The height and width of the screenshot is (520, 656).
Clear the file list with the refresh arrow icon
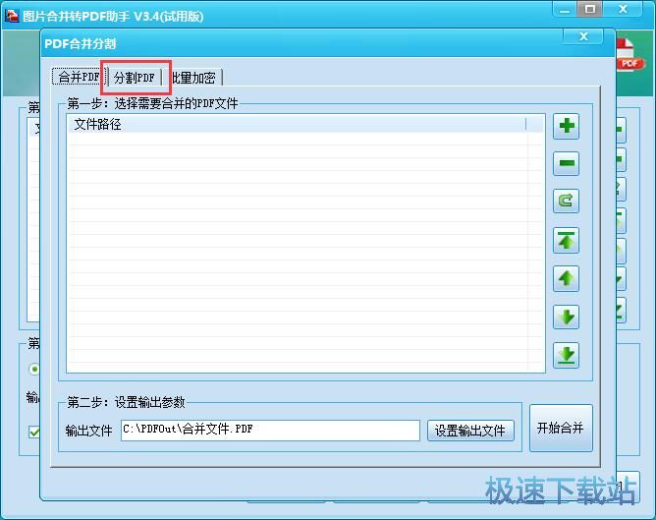566,201
